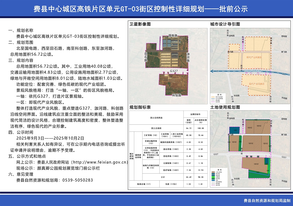Click the 费县自然资源和规划局监制 footer text
Screen dimensions: 293x206
coord(267,201)
